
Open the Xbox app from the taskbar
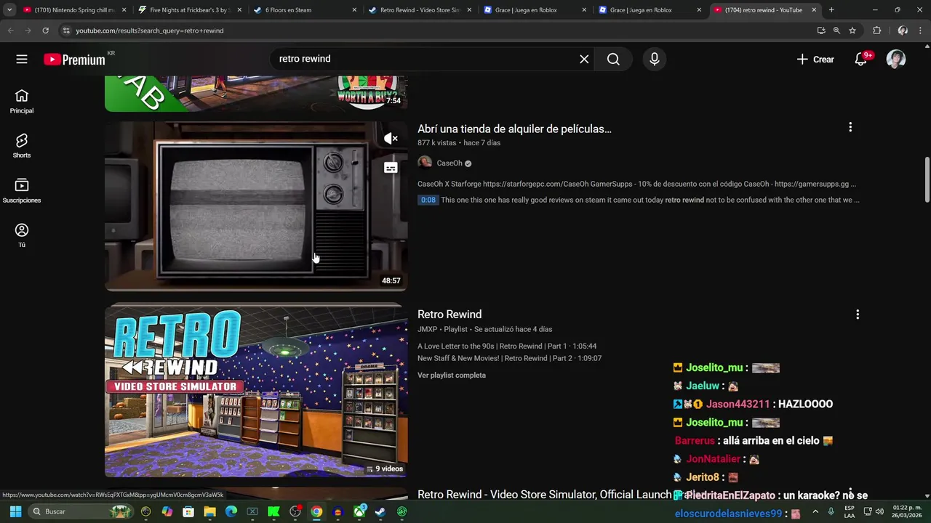pos(359,511)
